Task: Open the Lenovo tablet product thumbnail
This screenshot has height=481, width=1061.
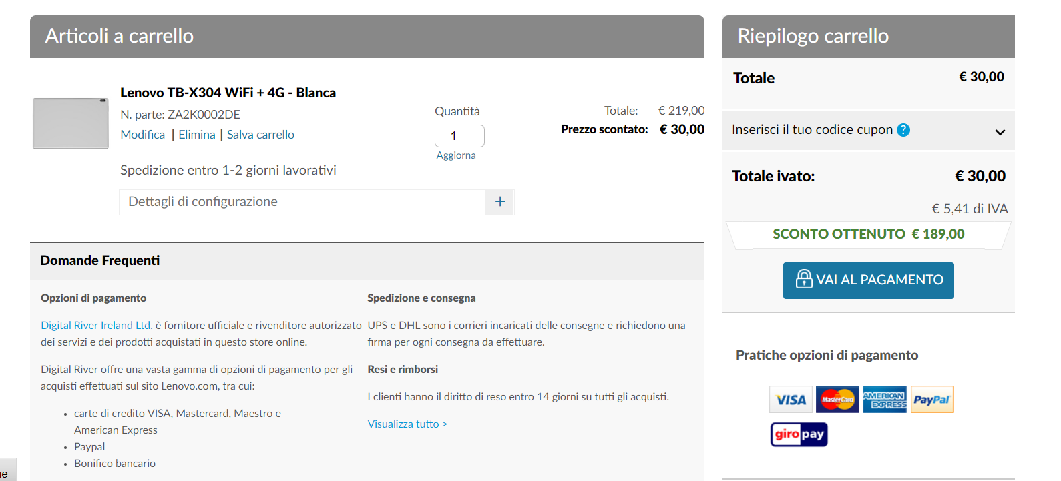Action: (71, 123)
